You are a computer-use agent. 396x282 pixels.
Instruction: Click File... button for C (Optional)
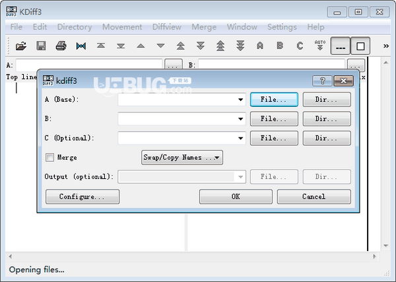[274, 138]
